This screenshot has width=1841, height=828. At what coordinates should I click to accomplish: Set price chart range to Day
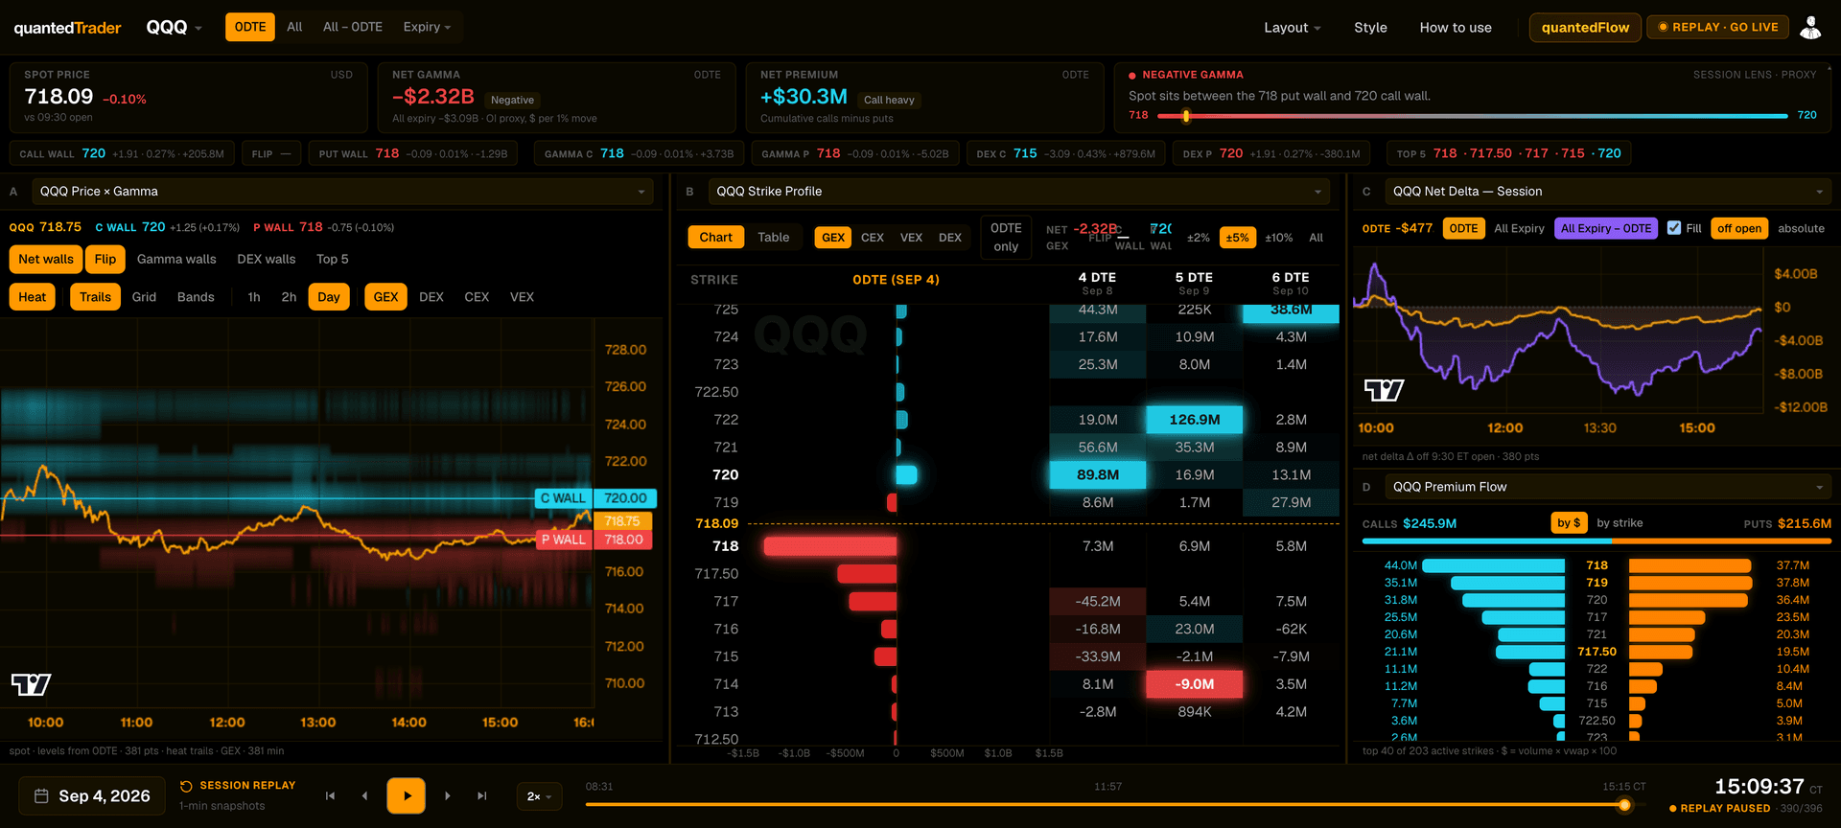point(329,297)
